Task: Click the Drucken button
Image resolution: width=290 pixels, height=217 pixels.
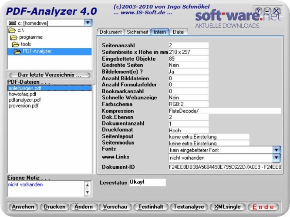Action: tap(54, 207)
